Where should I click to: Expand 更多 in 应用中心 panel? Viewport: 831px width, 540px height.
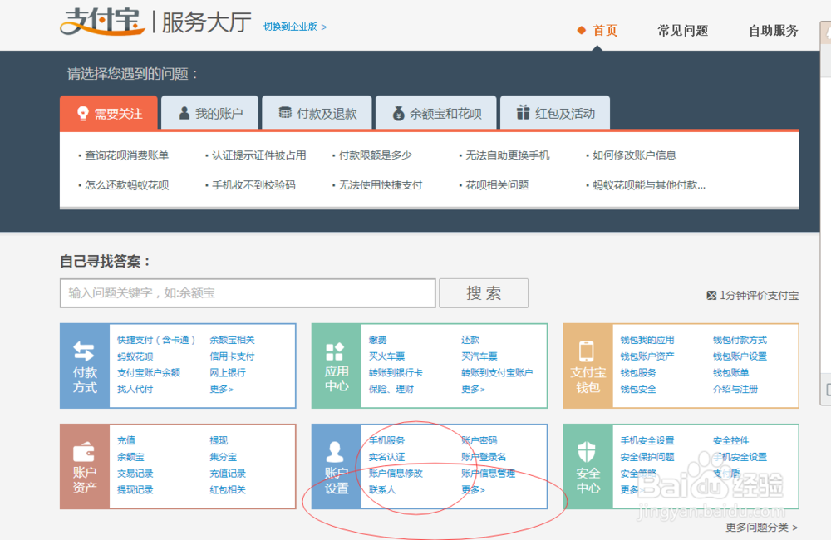pyautogui.click(x=473, y=389)
